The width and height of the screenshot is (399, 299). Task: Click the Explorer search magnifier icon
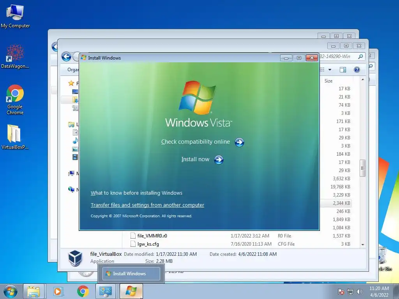tap(360, 56)
